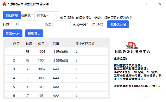Select row 4 with FT 3002
This screenshot has height=102, width=166.
(x=56, y=78)
